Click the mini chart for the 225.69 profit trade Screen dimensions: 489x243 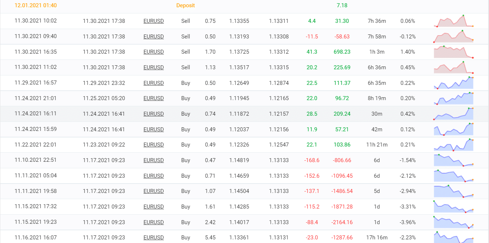point(453,67)
